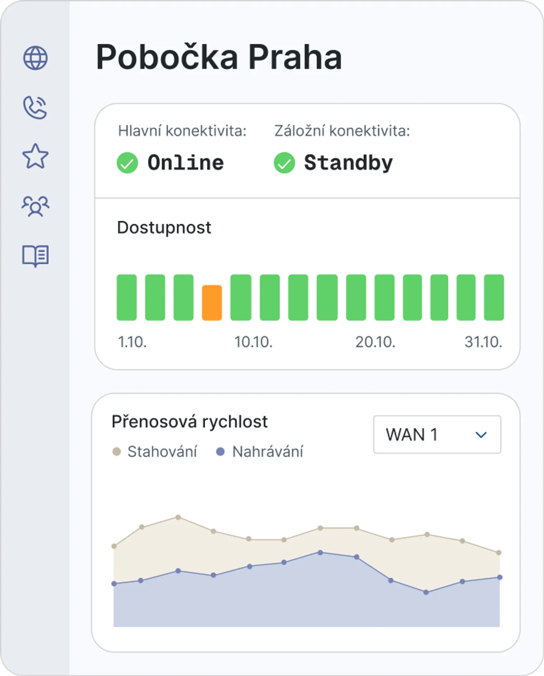Click the orange availability bar

212,303
